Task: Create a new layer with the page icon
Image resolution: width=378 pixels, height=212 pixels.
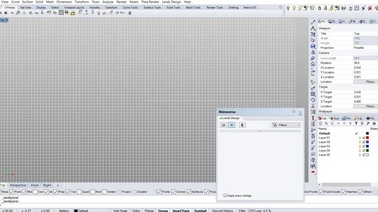Action: 320,123
